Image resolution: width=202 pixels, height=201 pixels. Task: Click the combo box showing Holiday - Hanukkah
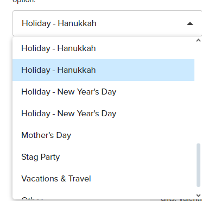[108, 23]
